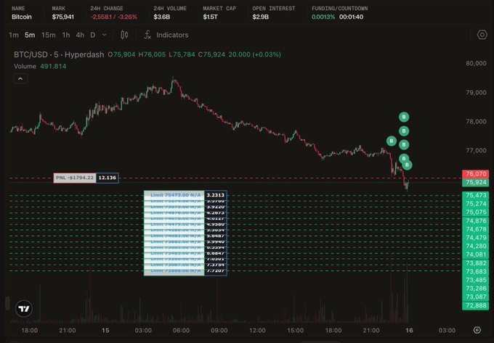The width and height of the screenshot is (494, 343).
Task: Click the 491.814 volume value
Action: coord(53,66)
